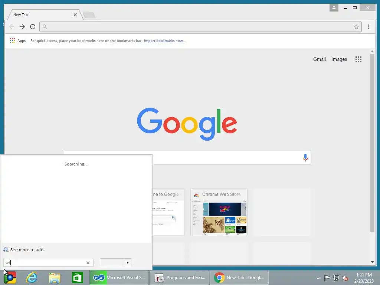The image size is (380, 285).
Task: Open a new tab with the tab-strip button
Action: coord(89,15)
